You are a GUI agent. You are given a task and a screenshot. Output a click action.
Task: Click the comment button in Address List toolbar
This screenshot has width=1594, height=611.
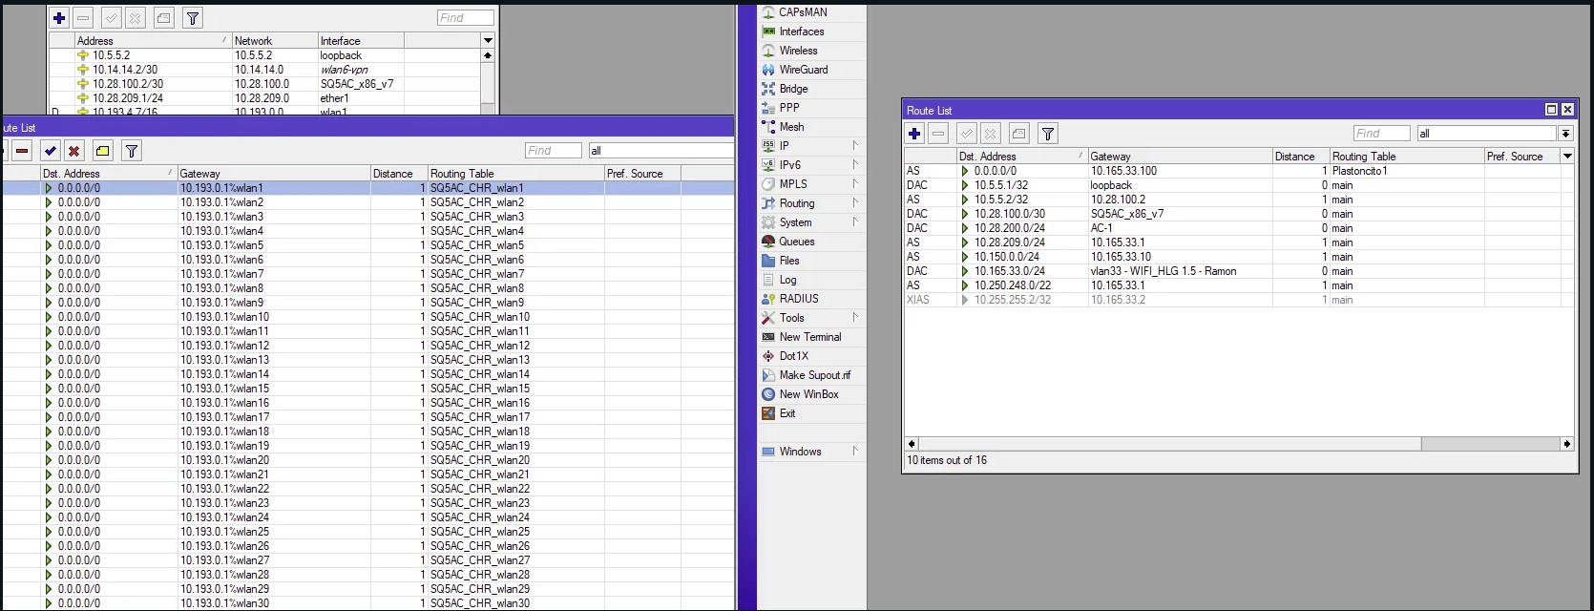[163, 18]
